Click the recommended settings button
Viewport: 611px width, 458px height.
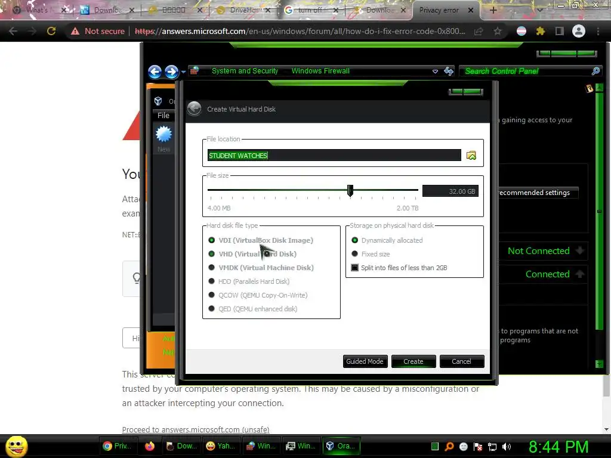(538, 193)
